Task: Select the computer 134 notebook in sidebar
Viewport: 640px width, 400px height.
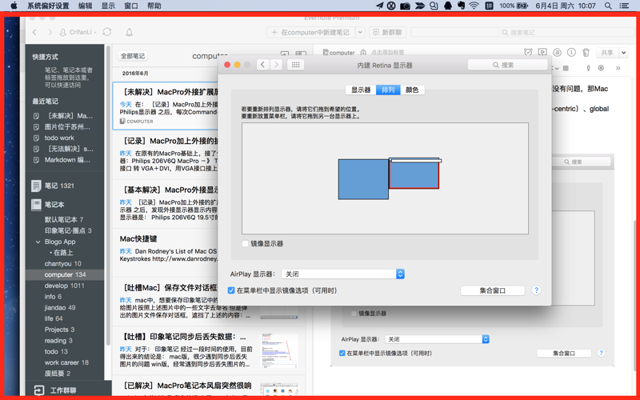Action: point(65,274)
